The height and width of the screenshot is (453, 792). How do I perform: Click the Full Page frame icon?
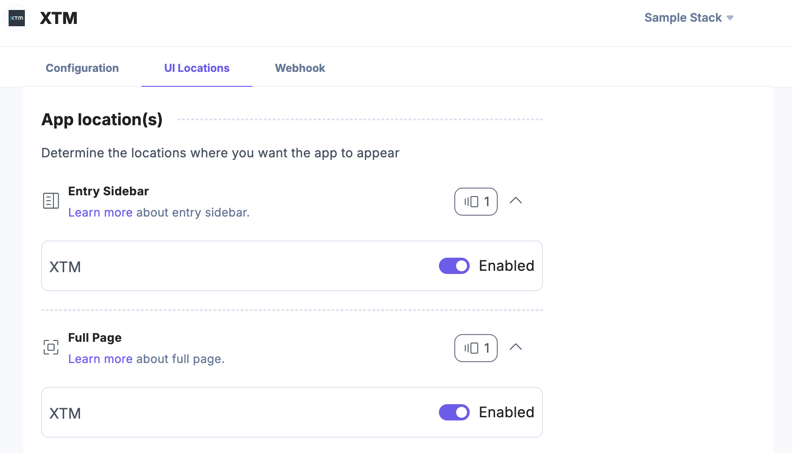51,347
